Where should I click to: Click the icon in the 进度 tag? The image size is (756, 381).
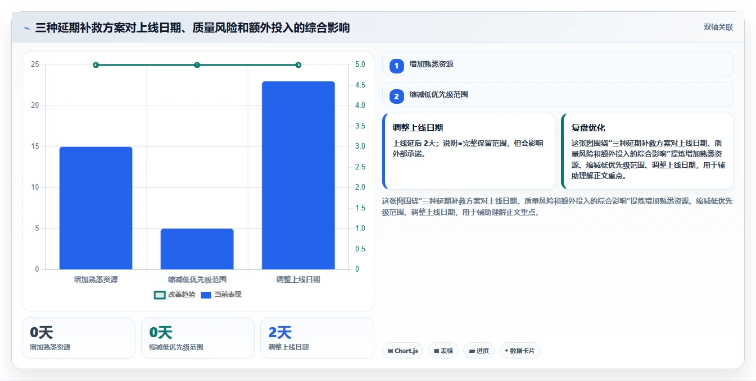pyautogui.click(x=472, y=351)
